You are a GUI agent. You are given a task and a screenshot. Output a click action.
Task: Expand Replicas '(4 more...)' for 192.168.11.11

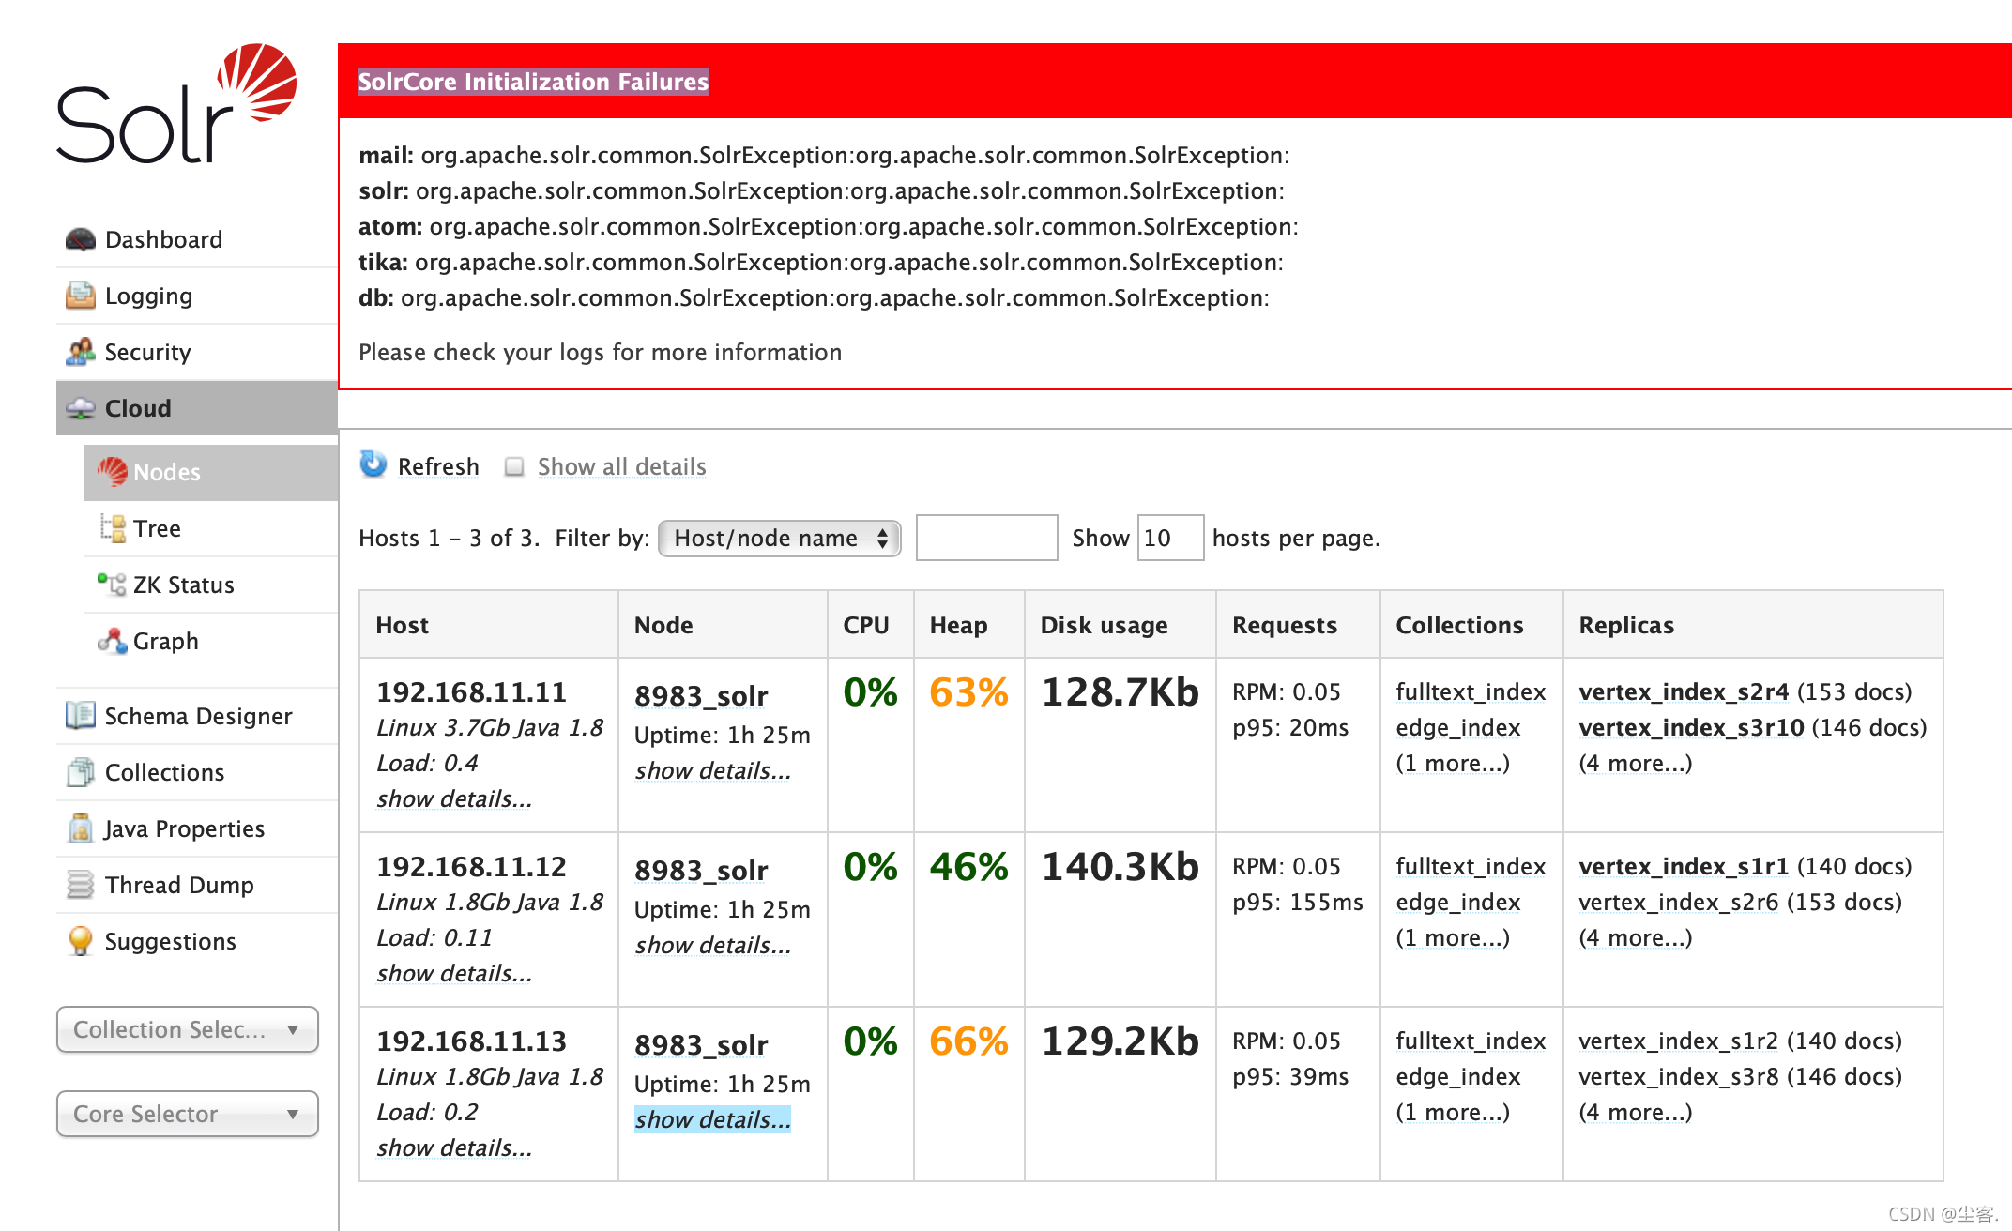point(1636,763)
